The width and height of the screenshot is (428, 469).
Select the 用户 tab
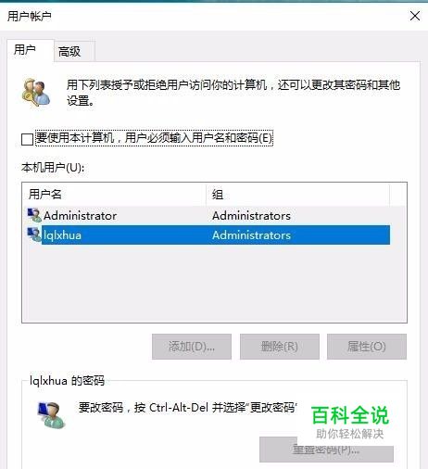click(25, 50)
